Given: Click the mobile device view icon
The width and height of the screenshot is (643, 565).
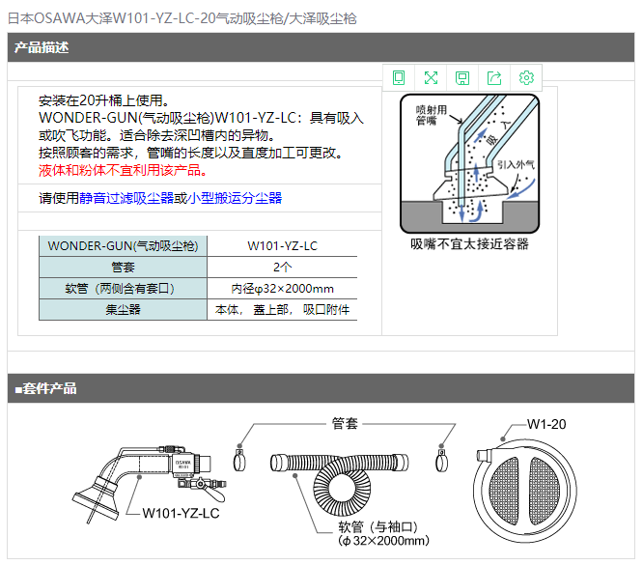Looking at the screenshot, I should pyautogui.click(x=399, y=77).
